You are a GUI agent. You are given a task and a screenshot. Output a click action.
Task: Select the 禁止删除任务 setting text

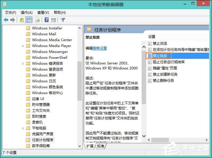coord(163,81)
